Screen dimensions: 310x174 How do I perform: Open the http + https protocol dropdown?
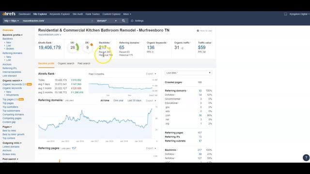12,21
